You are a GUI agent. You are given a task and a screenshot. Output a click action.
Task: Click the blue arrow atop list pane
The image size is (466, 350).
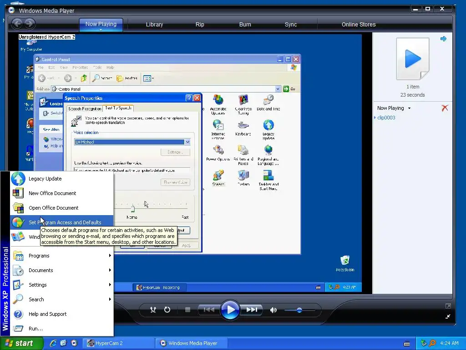pyautogui.click(x=443, y=39)
